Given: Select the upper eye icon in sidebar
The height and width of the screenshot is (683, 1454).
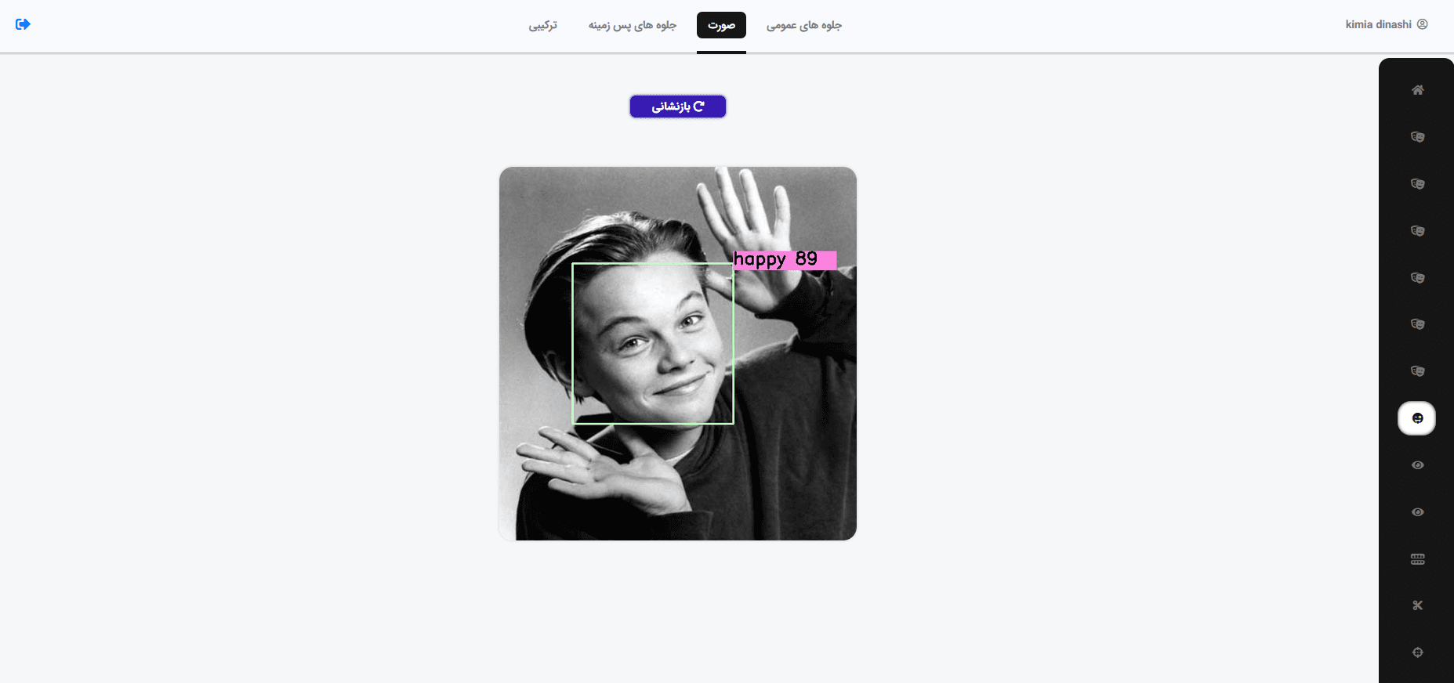Looking at the screenshot, I should pyautogui.click(x=1417, y=465).
